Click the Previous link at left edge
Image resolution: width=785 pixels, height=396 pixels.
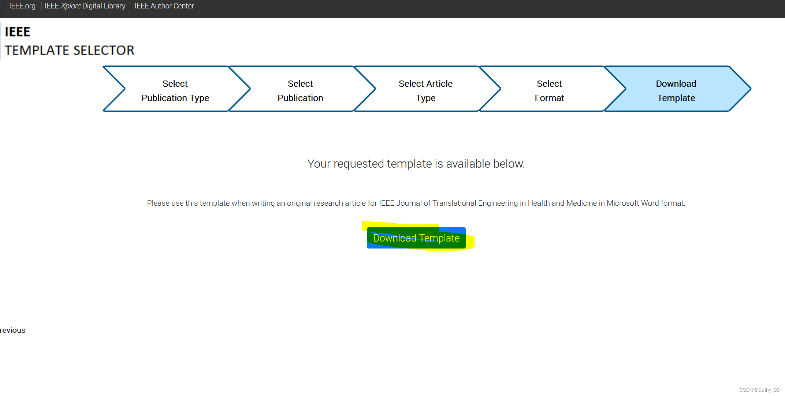[x=12, y=330]
